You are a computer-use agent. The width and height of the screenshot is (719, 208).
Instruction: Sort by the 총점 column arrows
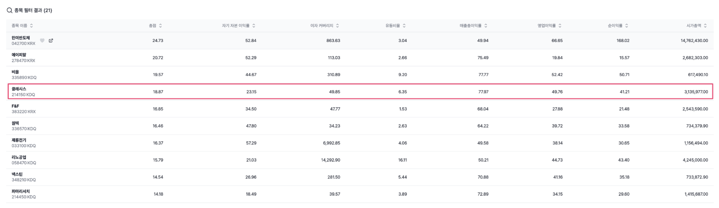pyautogui.click(x=160, y=26)
